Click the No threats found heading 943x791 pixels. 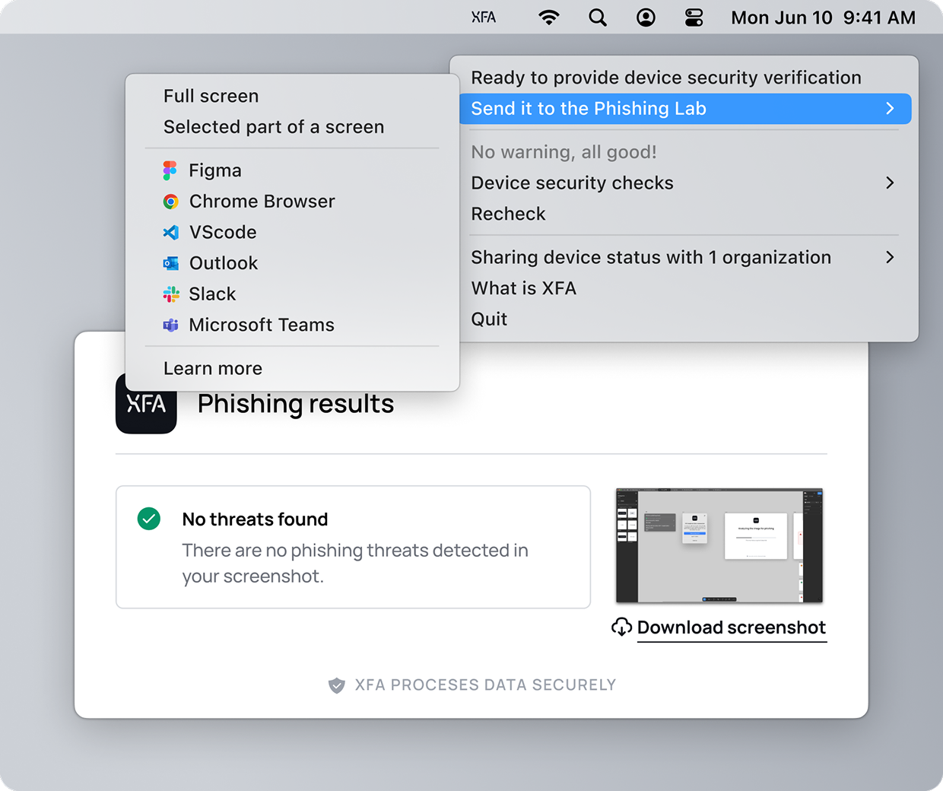click(255, 519)
